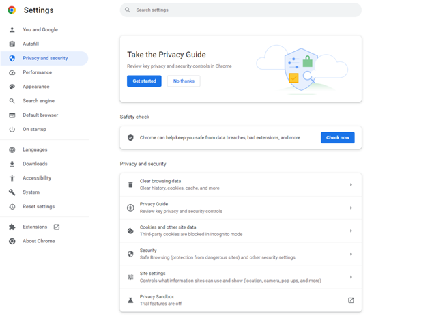Expand the Privacy Guide row arrow
This screenshot has width=445, height=329.
[351, 208]
